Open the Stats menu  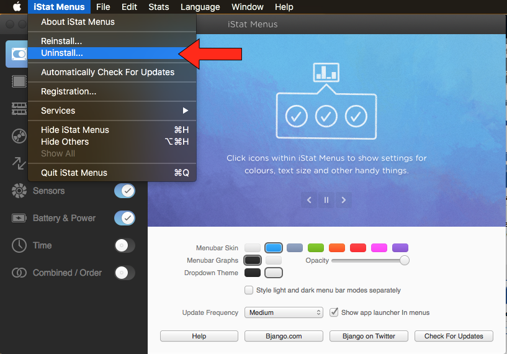pyautogui.click(x=159, y=7)
